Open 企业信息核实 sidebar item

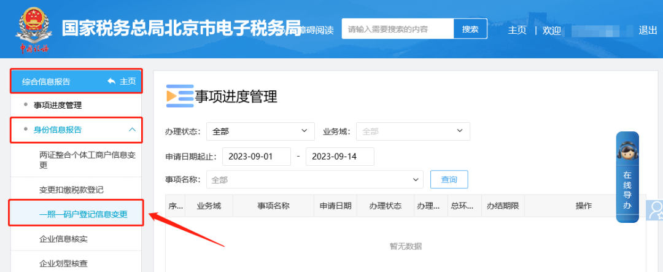point(63,239)
